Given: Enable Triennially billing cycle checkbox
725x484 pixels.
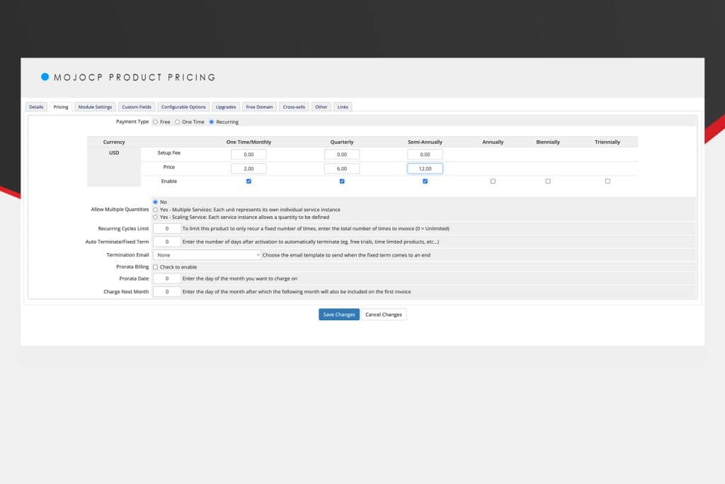Looking at the screenshot, I should coord(607,181).
